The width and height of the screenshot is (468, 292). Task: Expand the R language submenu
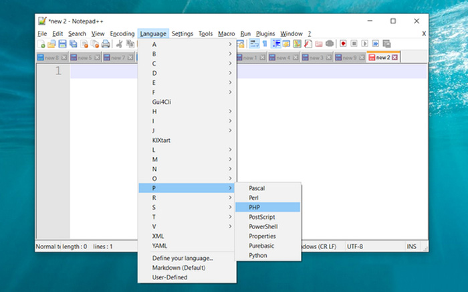pyautogui.click(x=187, y=198)
